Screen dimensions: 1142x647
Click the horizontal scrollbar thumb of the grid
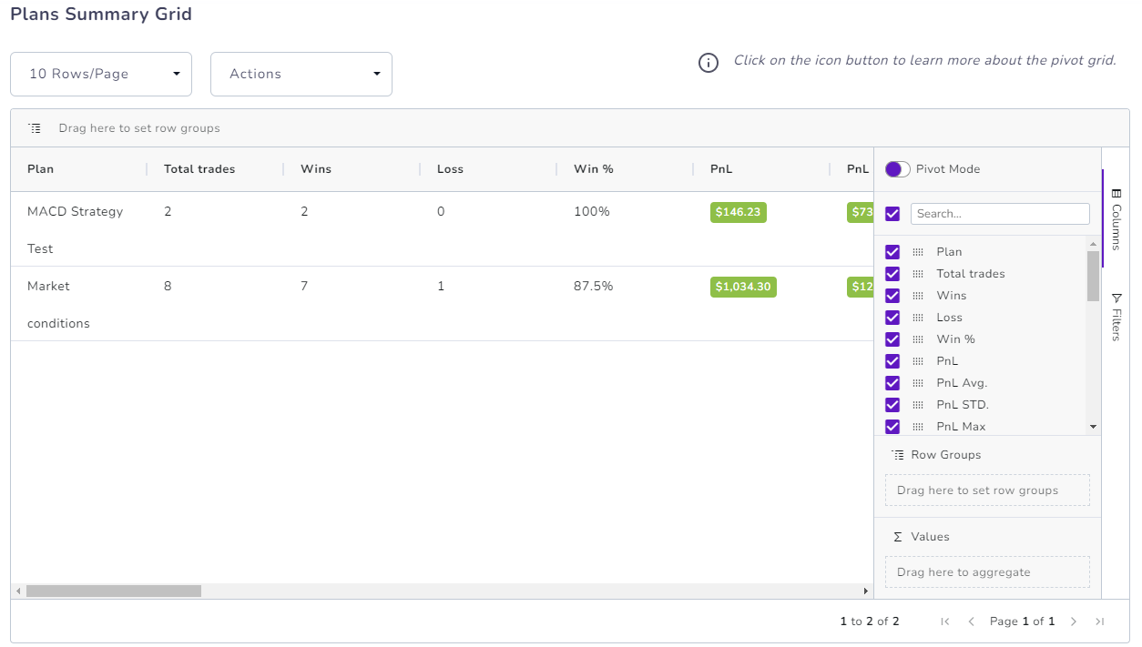[x=114, y=591]
